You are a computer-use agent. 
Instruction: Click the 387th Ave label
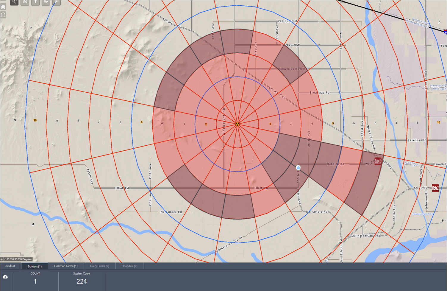point(213,31)
